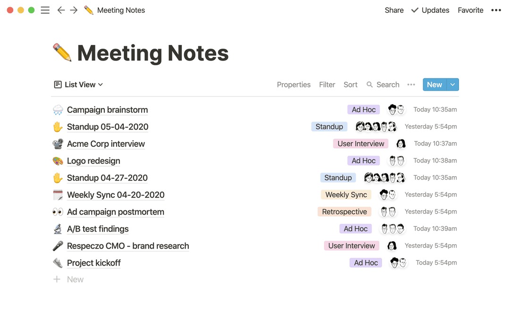Click the pencil emoji on the page title
This screenshot has height=319, width=510.
[x=63, y=53]
